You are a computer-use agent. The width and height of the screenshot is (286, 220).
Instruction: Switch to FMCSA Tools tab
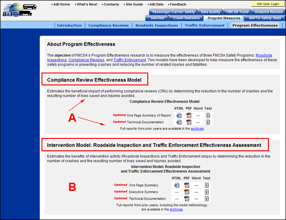(237, 12)
